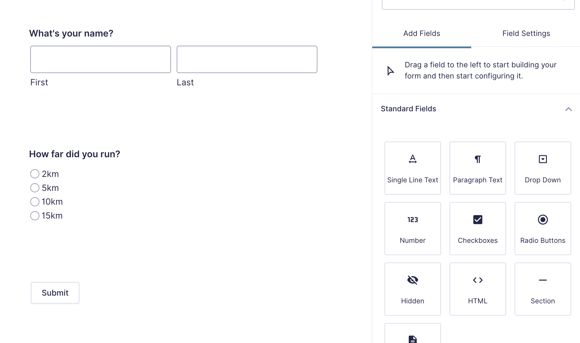
Task: Select the 15km radio option
Action: 35,216
